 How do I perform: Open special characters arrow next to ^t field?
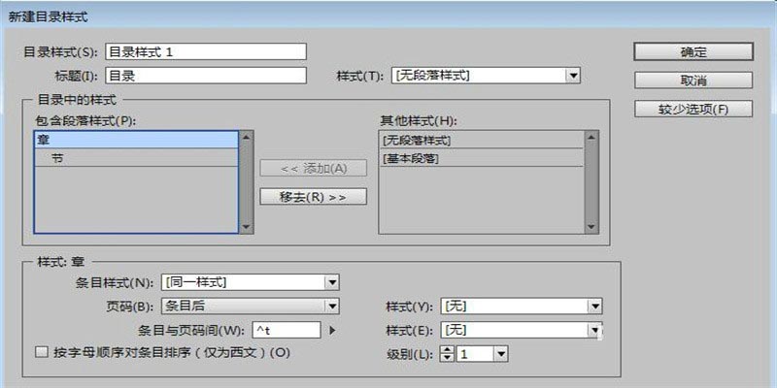click(x=332, y=330)
